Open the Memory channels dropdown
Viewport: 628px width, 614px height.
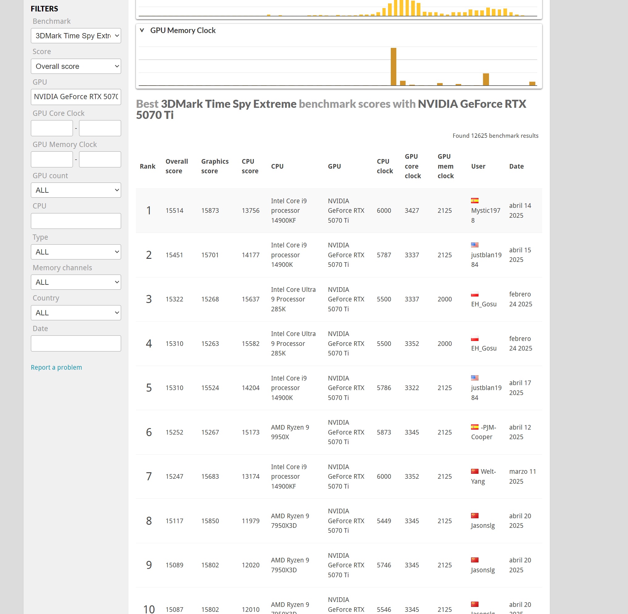click(x=76, y=282)
